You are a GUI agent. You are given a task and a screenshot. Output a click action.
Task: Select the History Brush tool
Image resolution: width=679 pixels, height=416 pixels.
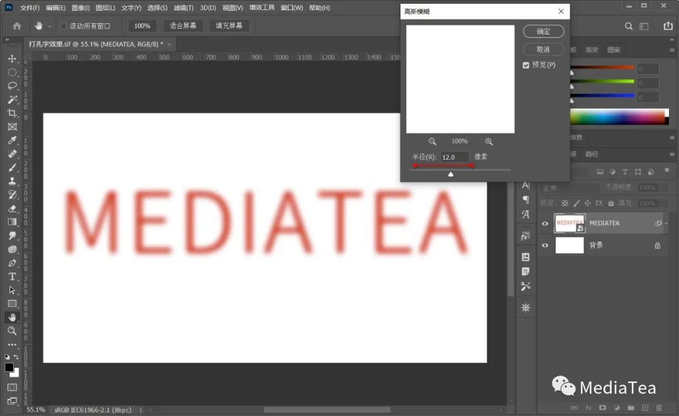12,195
